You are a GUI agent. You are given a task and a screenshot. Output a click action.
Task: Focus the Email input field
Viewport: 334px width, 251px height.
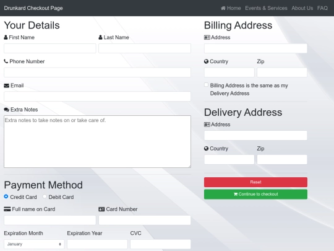pyautogui.click(x=97, y=97)
